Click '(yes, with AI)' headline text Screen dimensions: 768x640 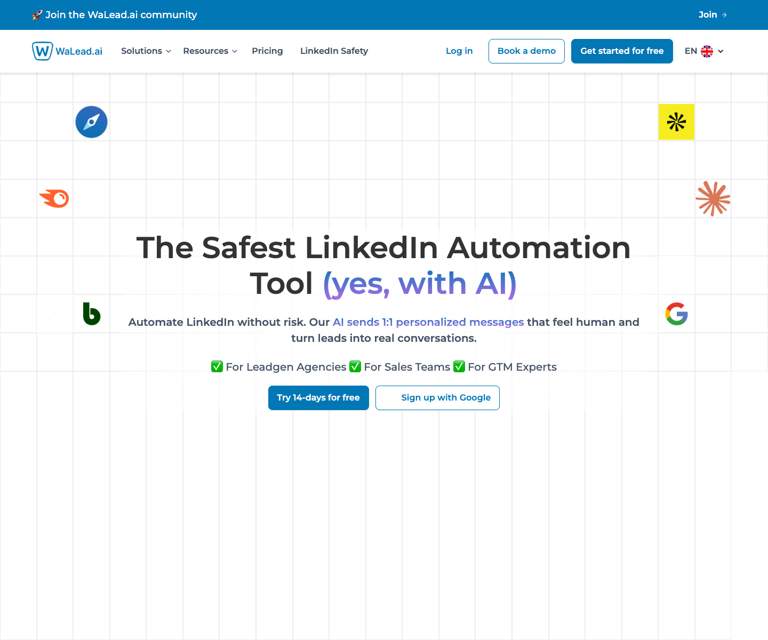point(420,284)
